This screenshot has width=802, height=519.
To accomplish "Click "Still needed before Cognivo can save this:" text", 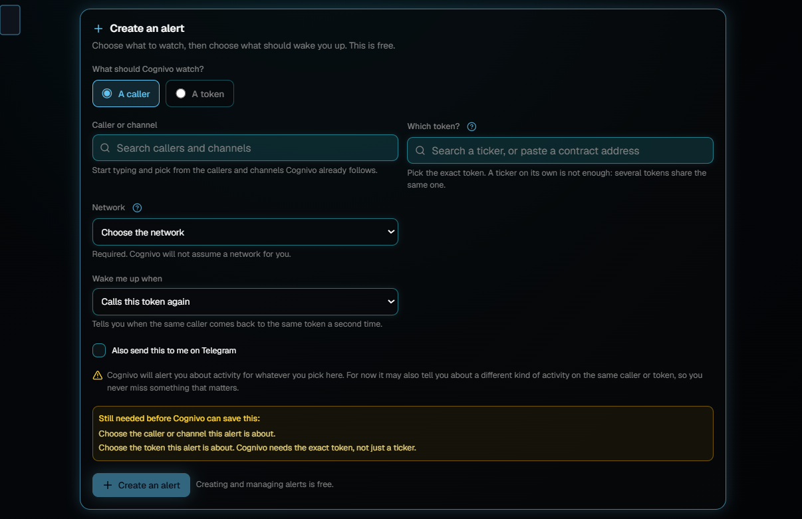I will tap(179, 419).
